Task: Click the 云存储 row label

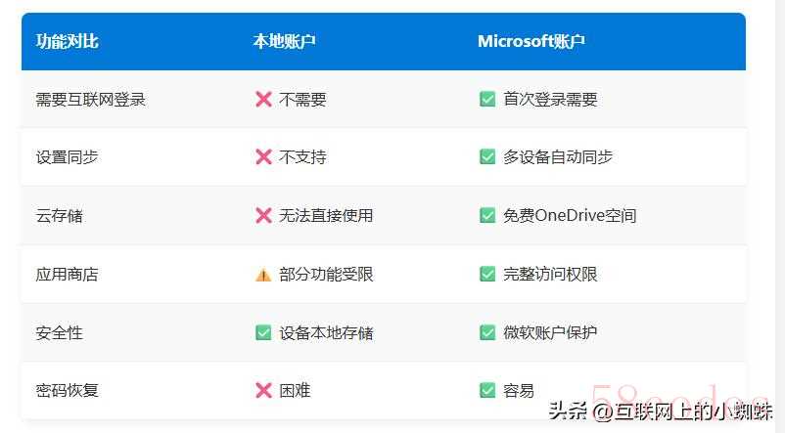Action: (59, 215)
